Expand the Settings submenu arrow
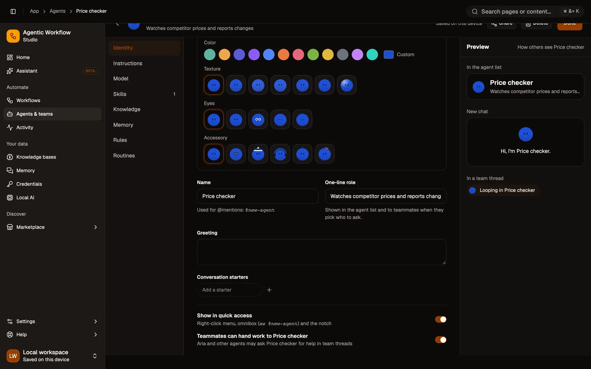This screenshot has width=591, height=369. [95, 321]
